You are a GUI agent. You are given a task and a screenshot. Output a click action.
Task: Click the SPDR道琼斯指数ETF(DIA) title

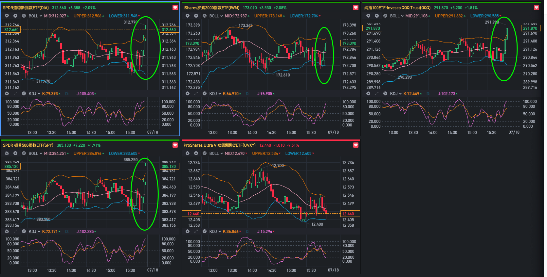coord(26,8)
